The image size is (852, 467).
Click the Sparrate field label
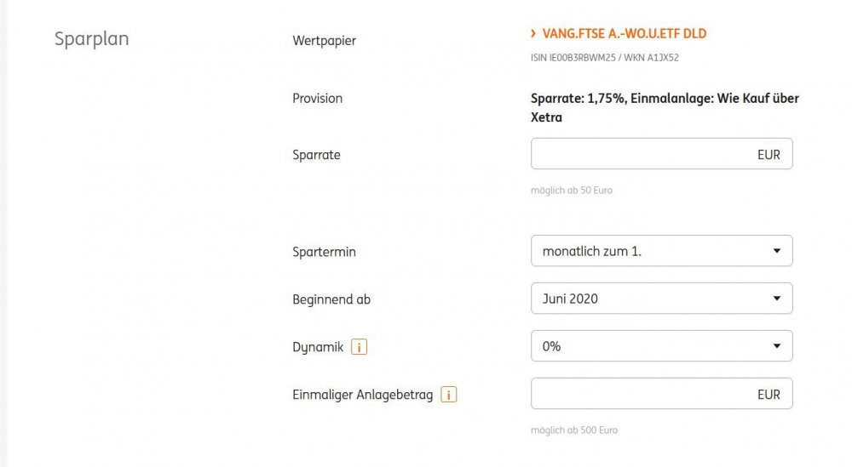tap(316, 155)
